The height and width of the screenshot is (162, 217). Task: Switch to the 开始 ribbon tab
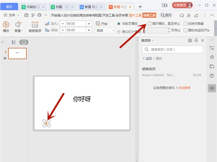pos(54,15)
